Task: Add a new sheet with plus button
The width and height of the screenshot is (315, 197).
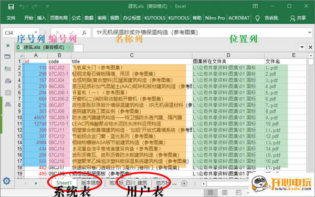Action: (184, 183)
